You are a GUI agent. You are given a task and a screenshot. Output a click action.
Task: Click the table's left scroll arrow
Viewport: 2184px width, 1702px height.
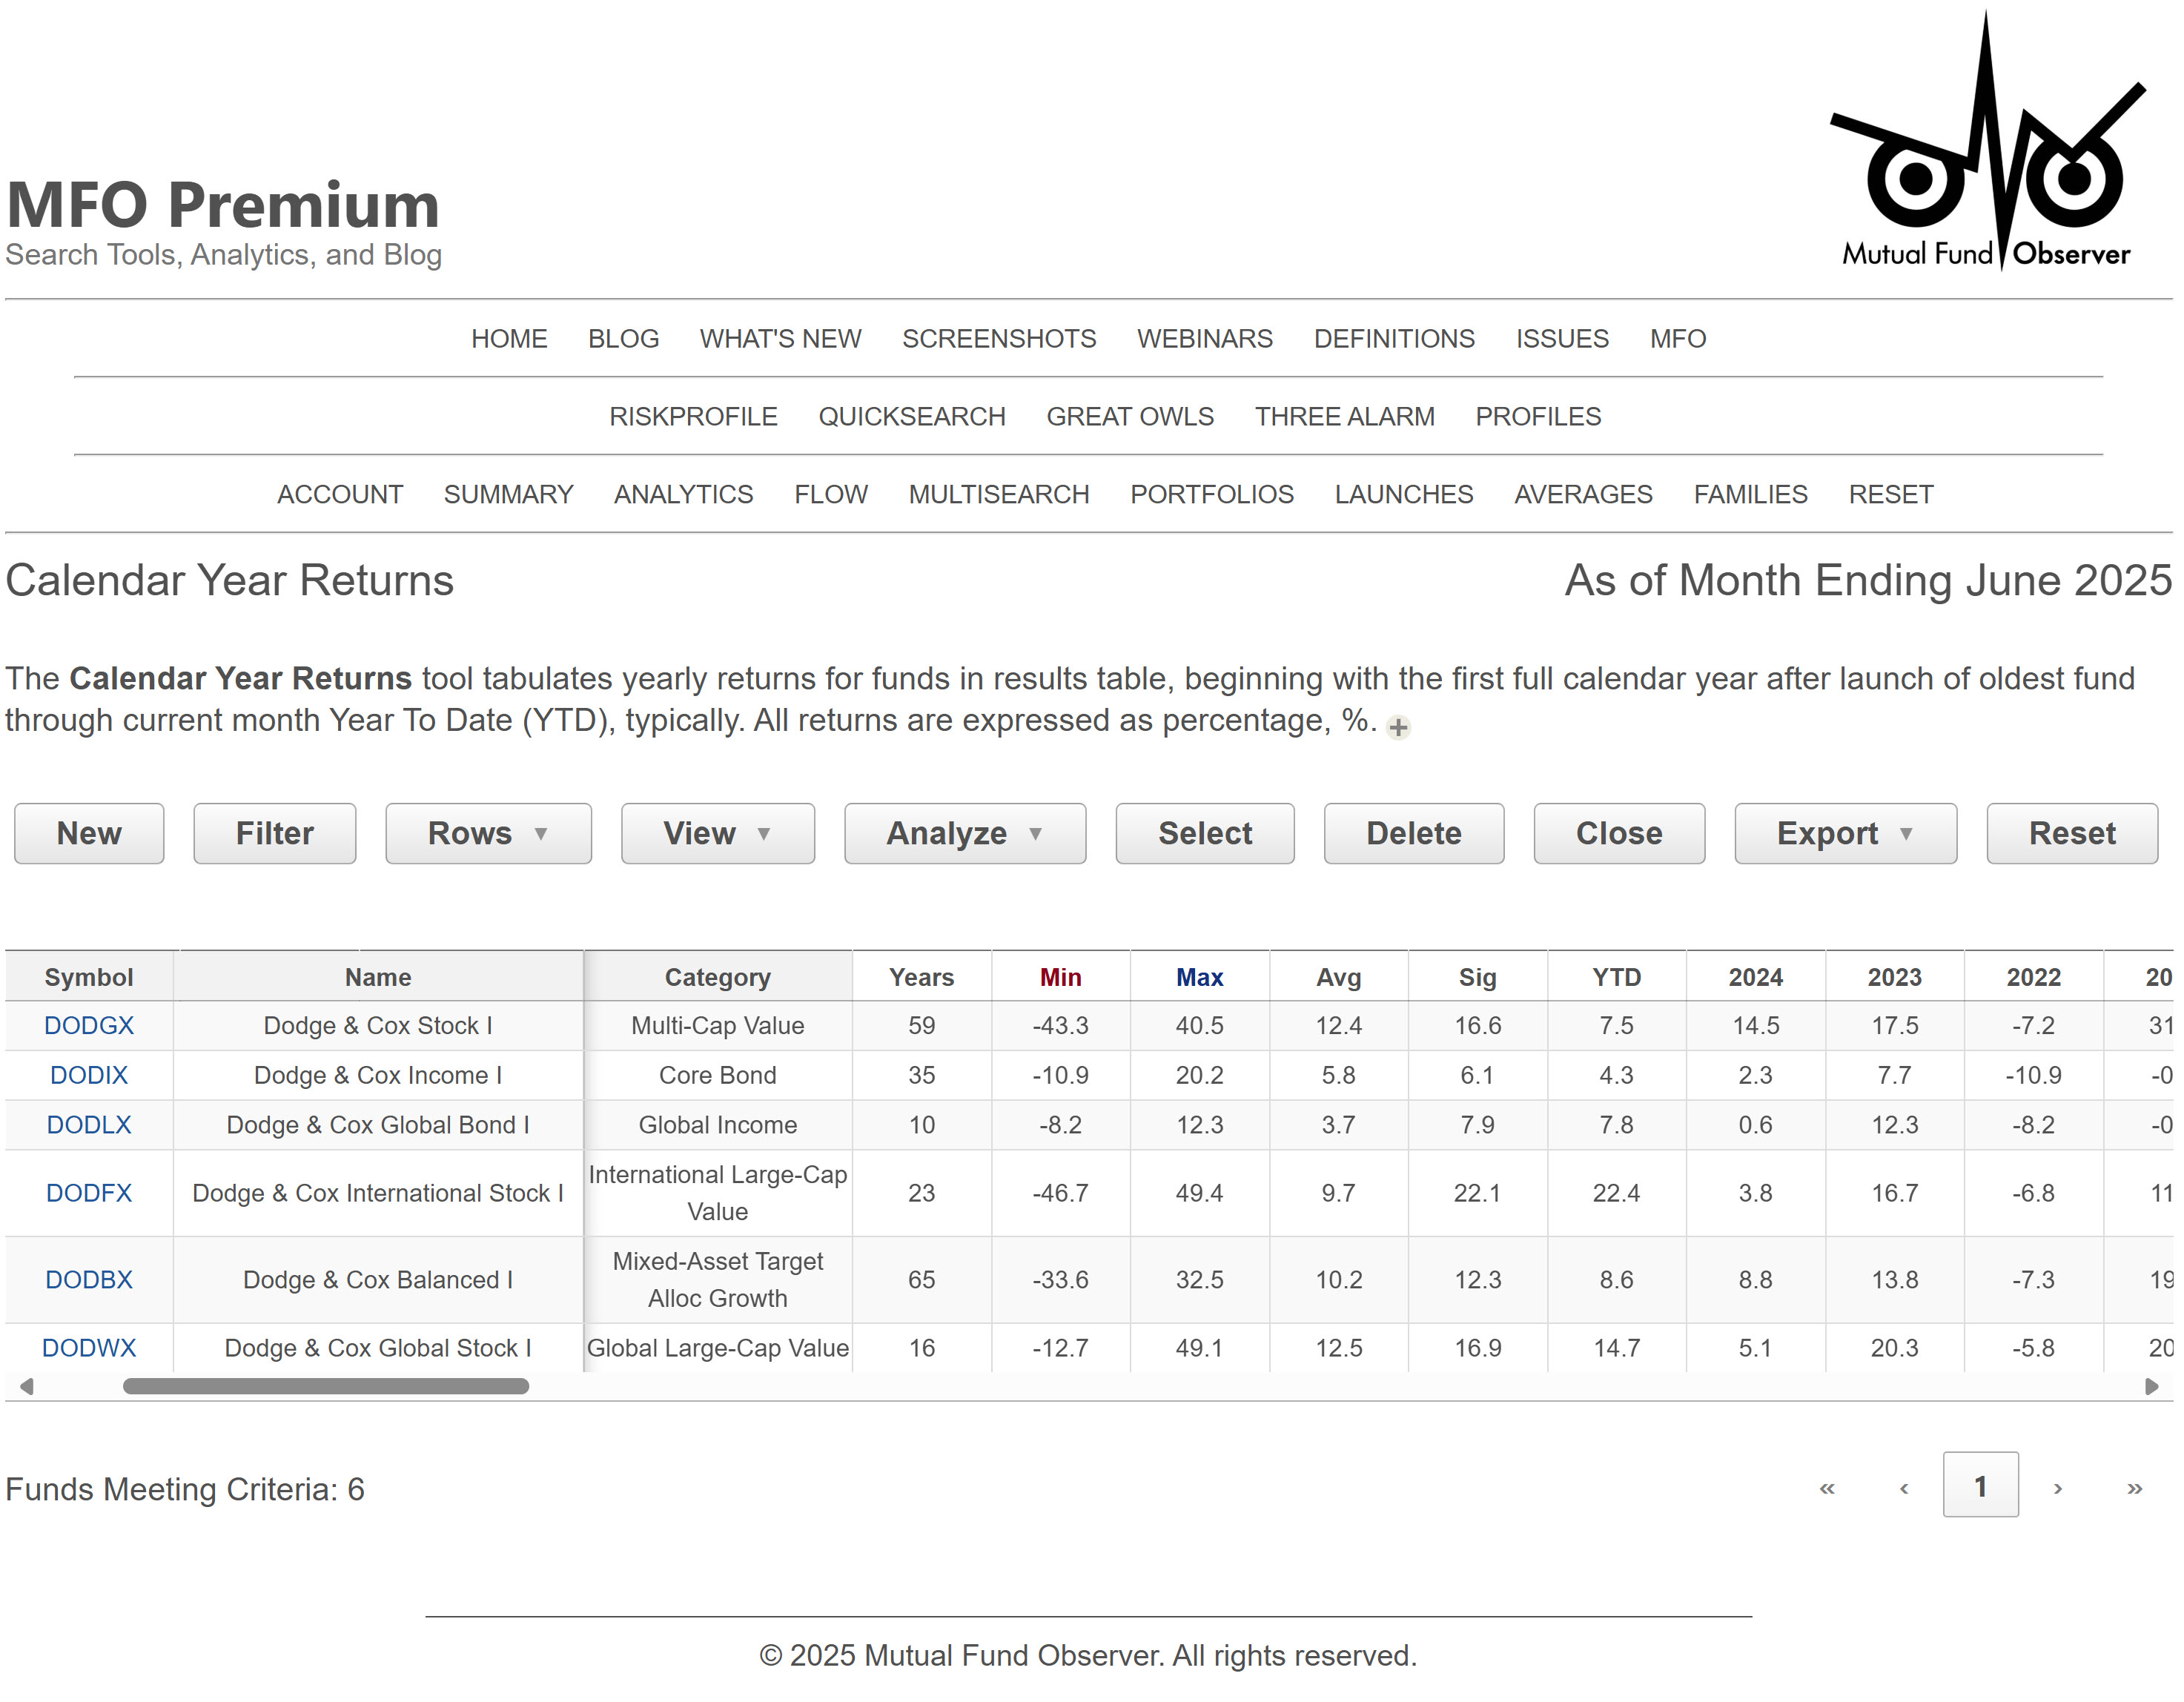click(27, 1386)
